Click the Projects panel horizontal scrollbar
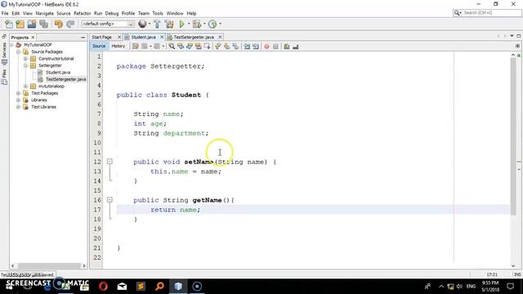The height and width of the screenshot is (294, 523). point(49,265)
